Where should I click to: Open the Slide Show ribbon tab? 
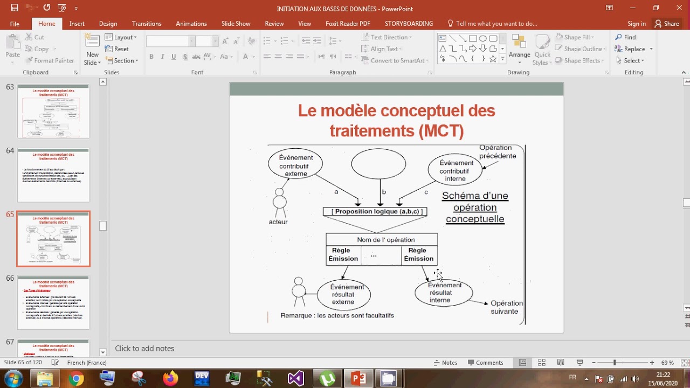pyautogui.click(x=236, y=24)
